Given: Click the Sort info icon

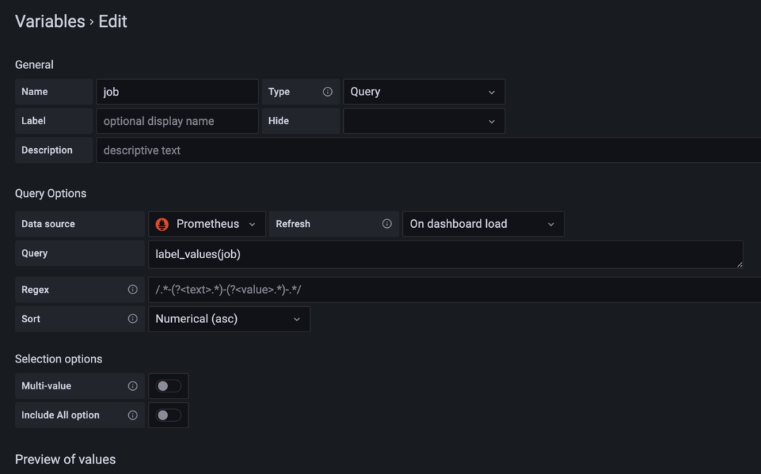Looking at the screenshot, I should 133,319.
